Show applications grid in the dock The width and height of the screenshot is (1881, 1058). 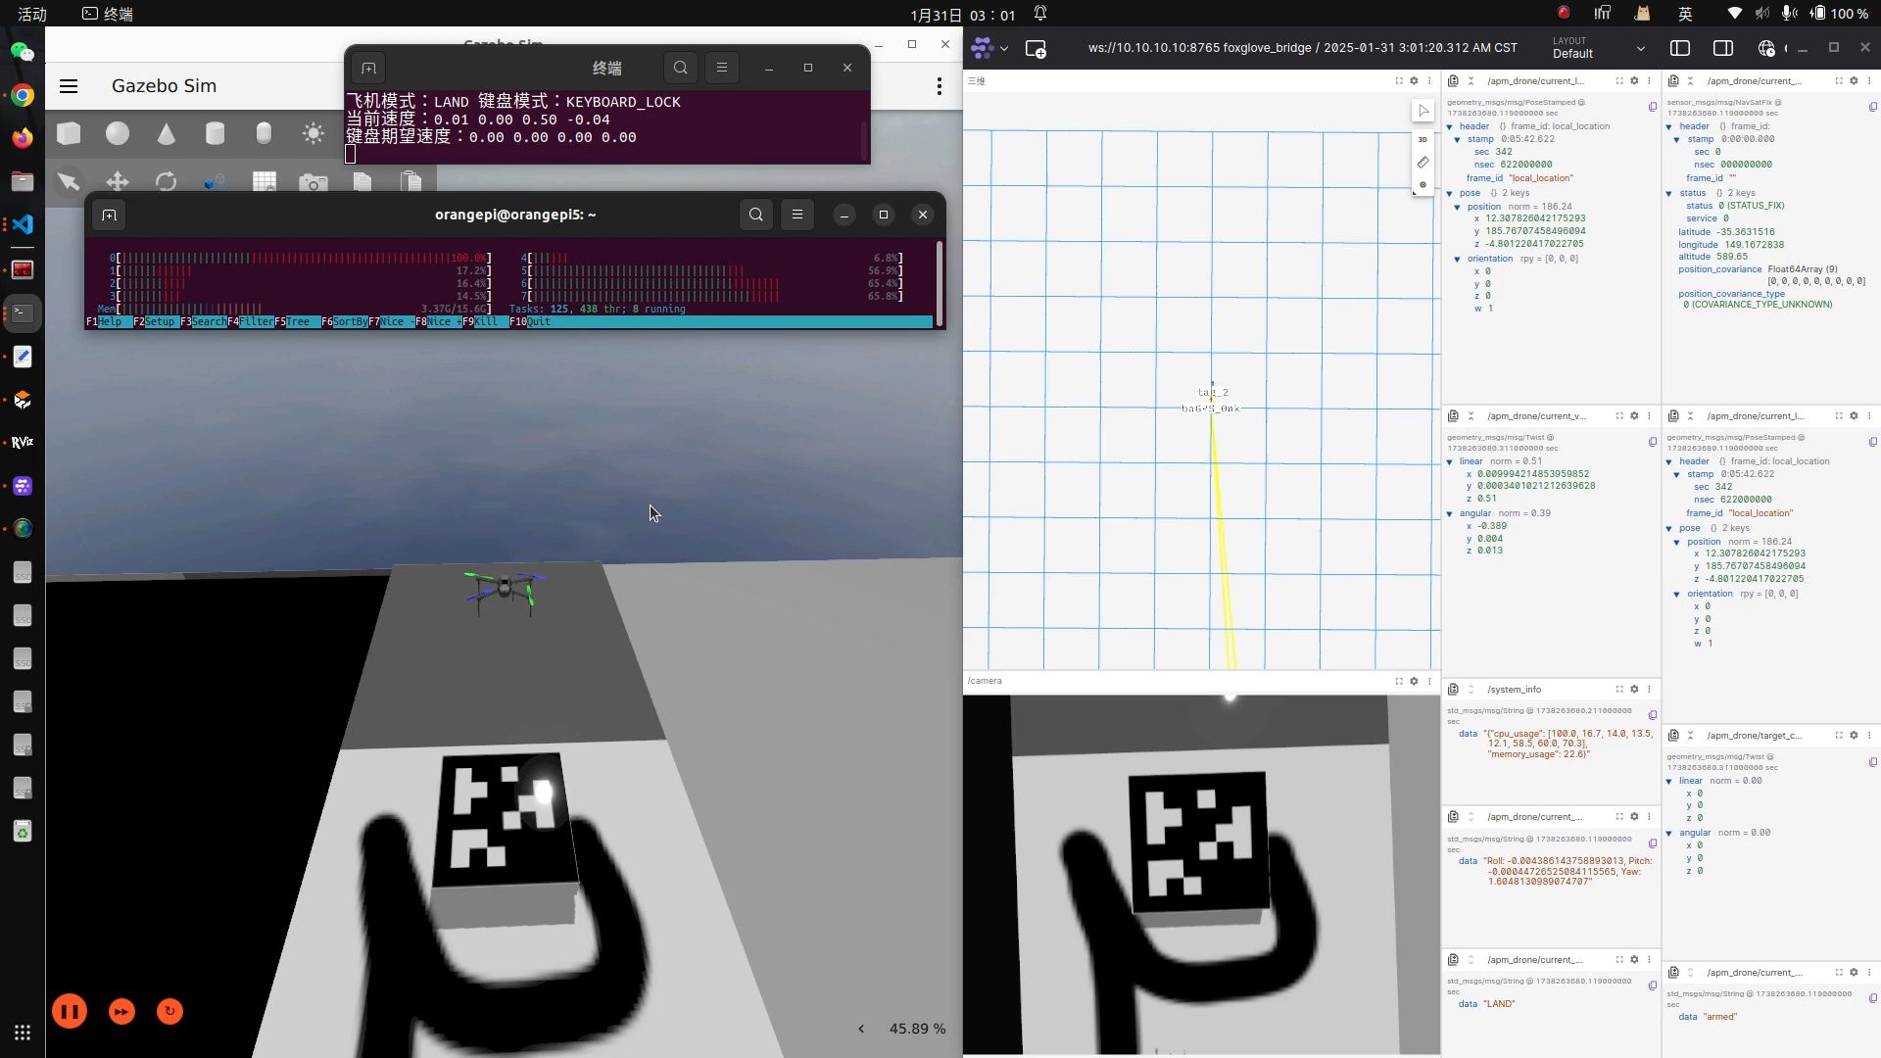23,1033
